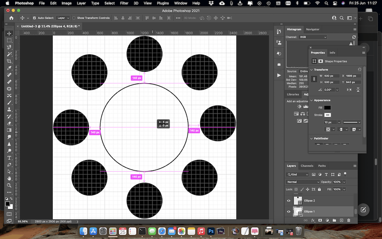Select the Eraser tool

[9, 123]
